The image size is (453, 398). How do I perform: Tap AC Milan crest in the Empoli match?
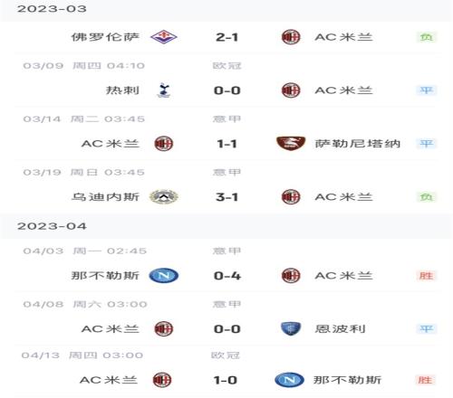click(164, 328)
